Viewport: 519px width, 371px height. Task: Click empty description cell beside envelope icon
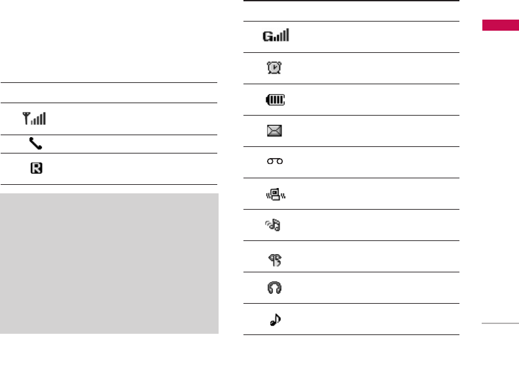point(373,131)
